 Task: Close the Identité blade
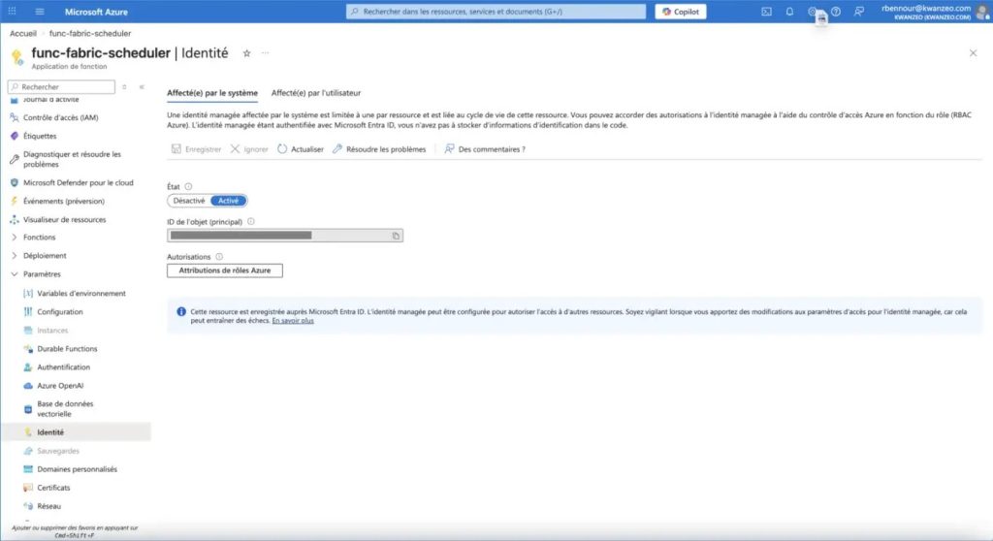[x=974, y=53]
